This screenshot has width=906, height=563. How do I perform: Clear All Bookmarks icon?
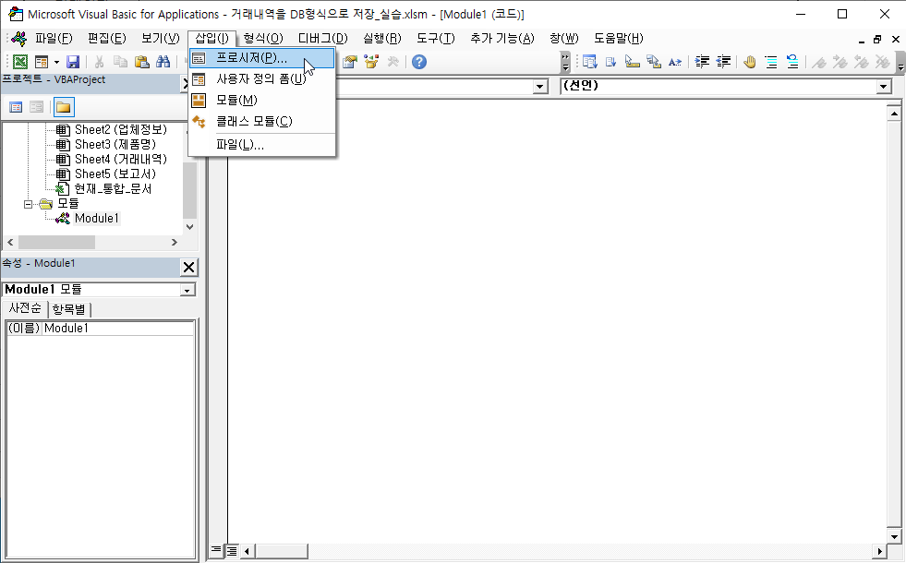coord(882,62)
